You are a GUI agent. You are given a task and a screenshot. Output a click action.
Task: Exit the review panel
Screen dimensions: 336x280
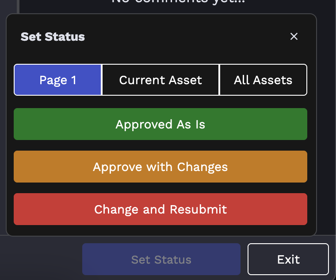coord(288,259)
